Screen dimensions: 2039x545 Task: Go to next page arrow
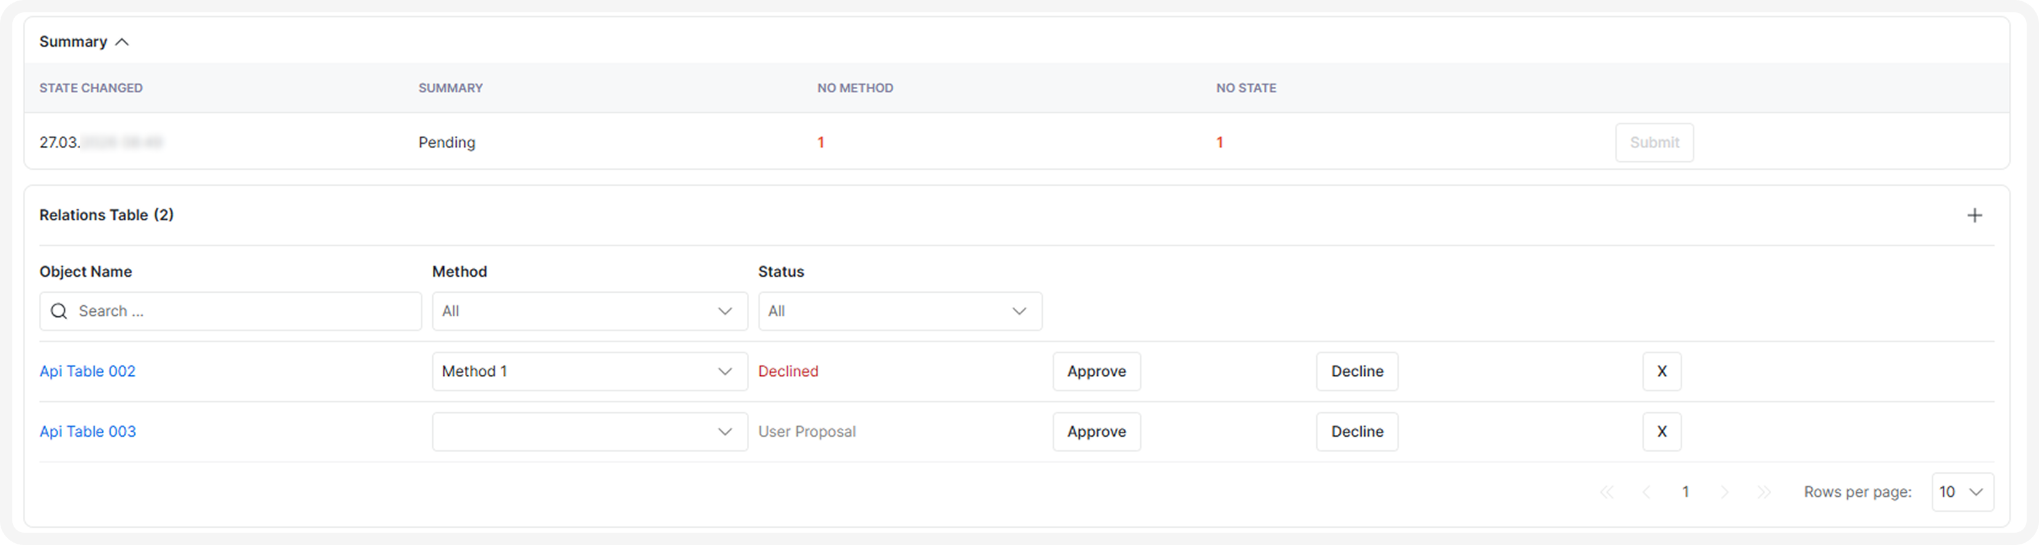point(1725,492)
